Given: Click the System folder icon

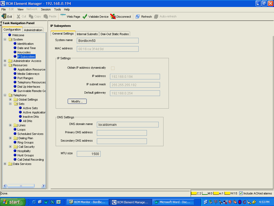Looking at the screenshot, I should [10, 39].
